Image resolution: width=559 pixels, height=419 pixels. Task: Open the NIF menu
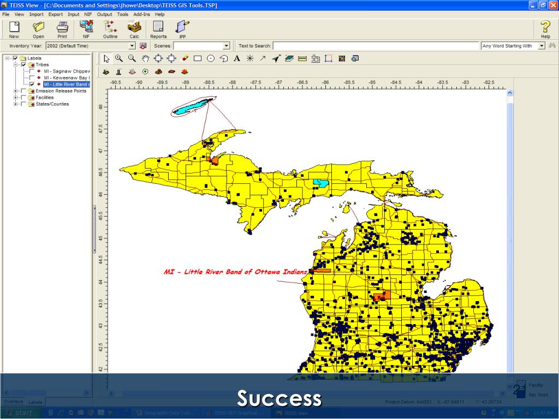(88, 14)
